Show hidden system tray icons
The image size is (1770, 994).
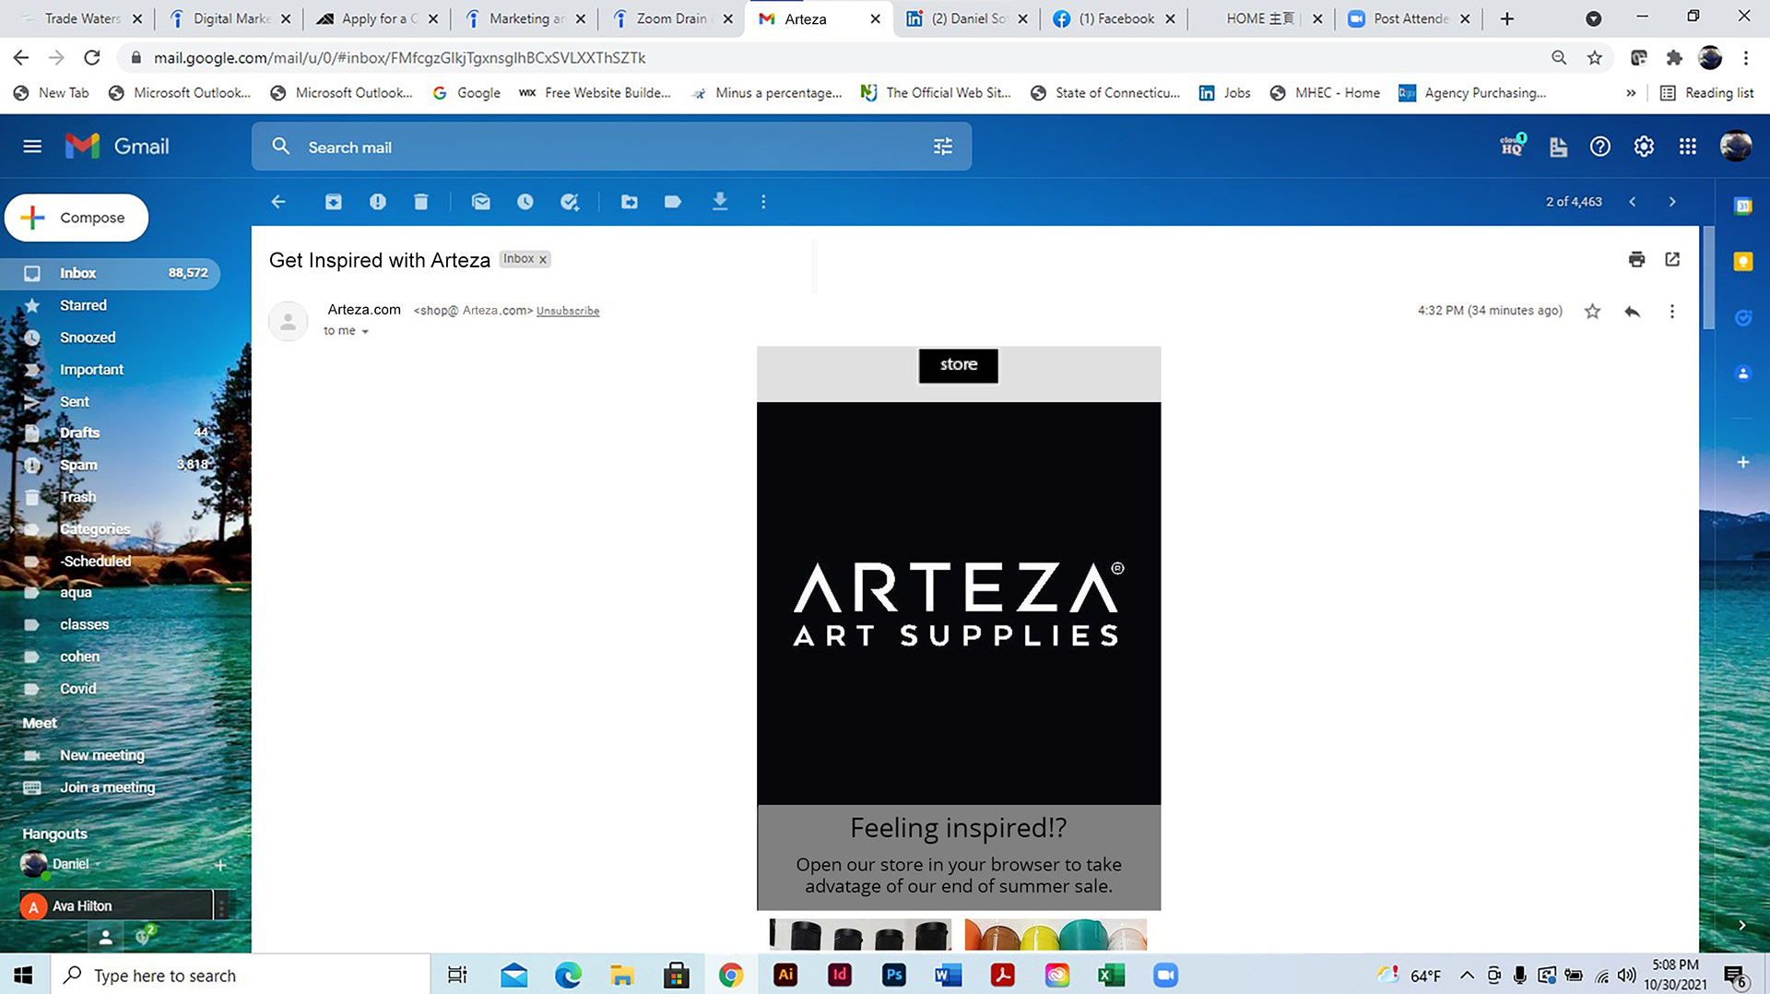click(x=1467, y=976)
